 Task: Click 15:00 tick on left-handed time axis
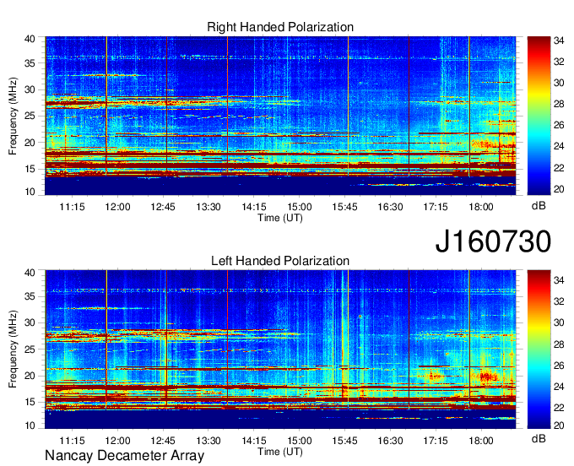click(x=299, y=441)
